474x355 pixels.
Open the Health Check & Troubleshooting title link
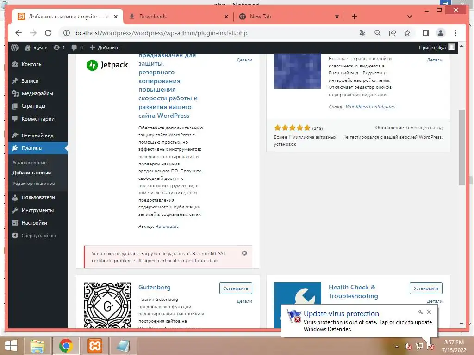click(353, 291)
